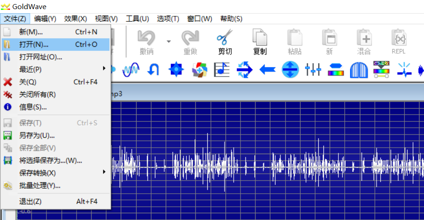Click the equalizer sliders icon

click(x=313, y=70)
